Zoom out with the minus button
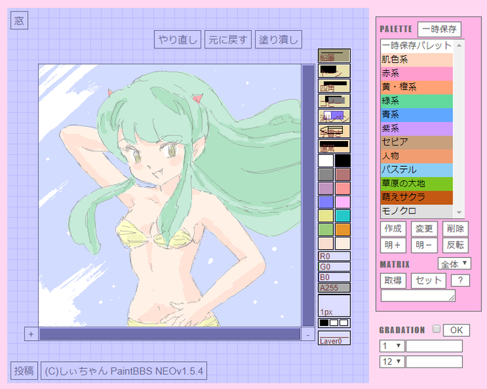 pyautogui.click(x=308, y=335)
